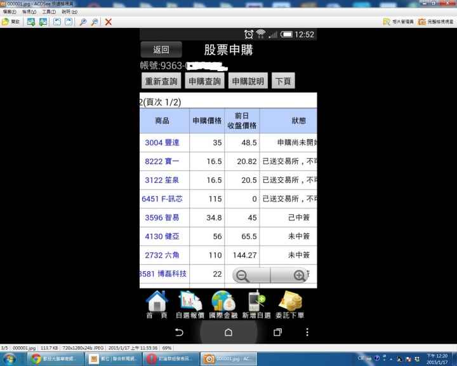The height and width of the screenshot is (366, 457).
Task: Open the photo manager (相片管理員)
Action: 399,22
